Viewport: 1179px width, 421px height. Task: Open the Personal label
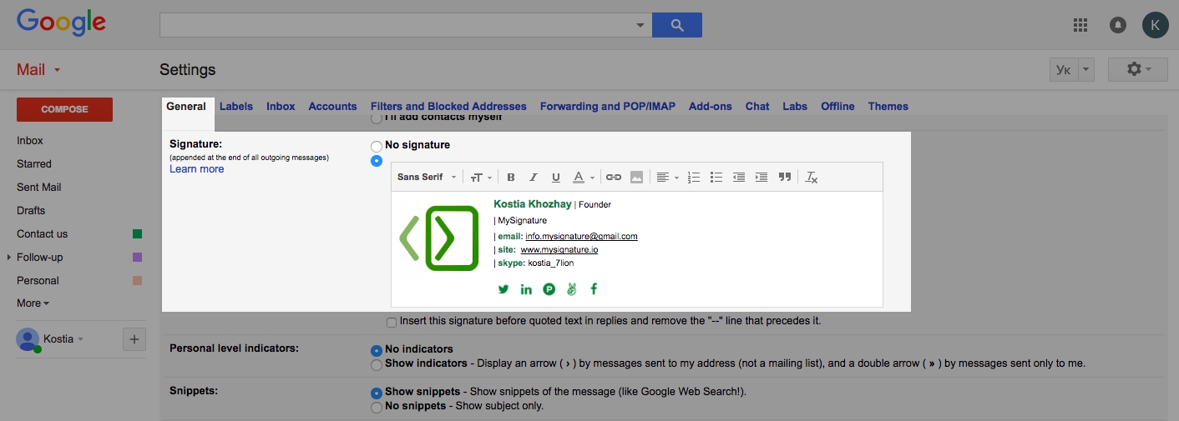tap(38, 281)
